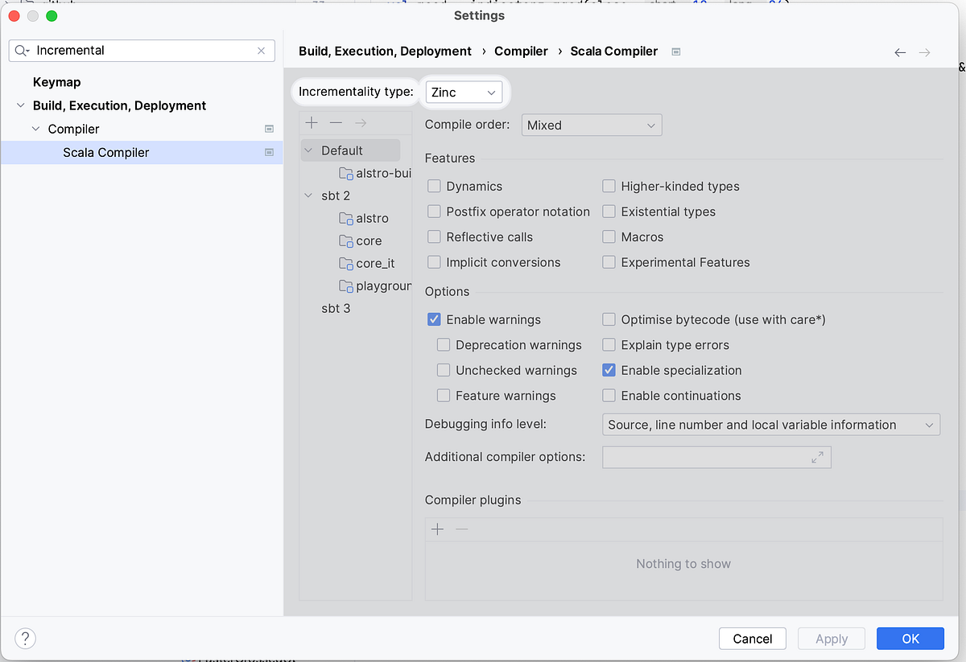Click project-level icon beside Scala Compiler breadcrumb
The height and width of the screenshot is (662, 966).
pyautogui.click(x=676, y=51)
